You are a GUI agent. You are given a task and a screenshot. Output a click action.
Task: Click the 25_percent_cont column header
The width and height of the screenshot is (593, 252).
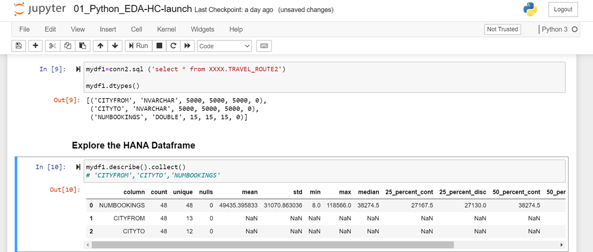(409, 192)
